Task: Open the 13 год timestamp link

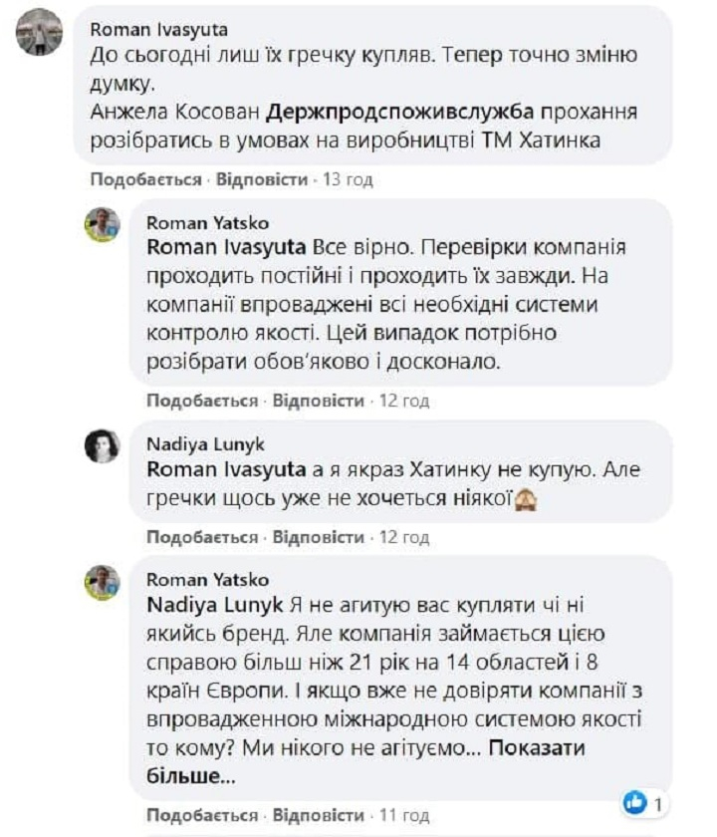Action: click(348, 179)
